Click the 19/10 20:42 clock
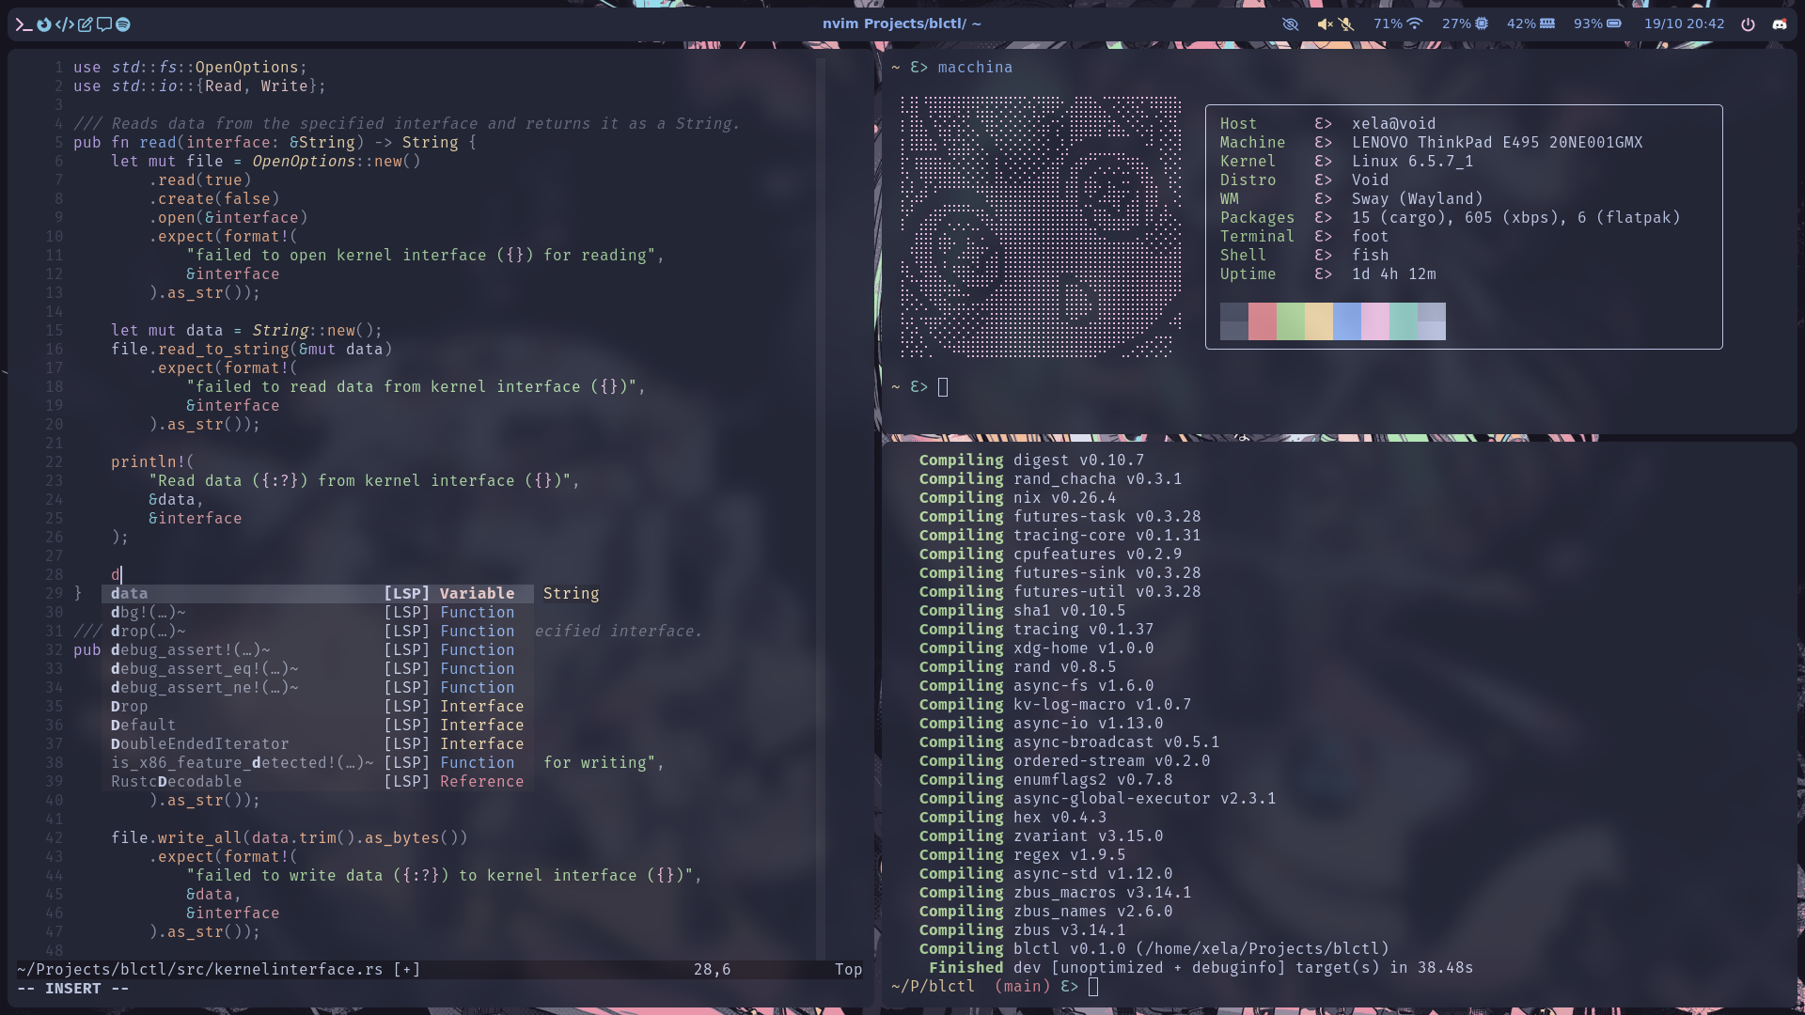The height and width of the screenshot is (1015, 1805). click(1684, 24)
